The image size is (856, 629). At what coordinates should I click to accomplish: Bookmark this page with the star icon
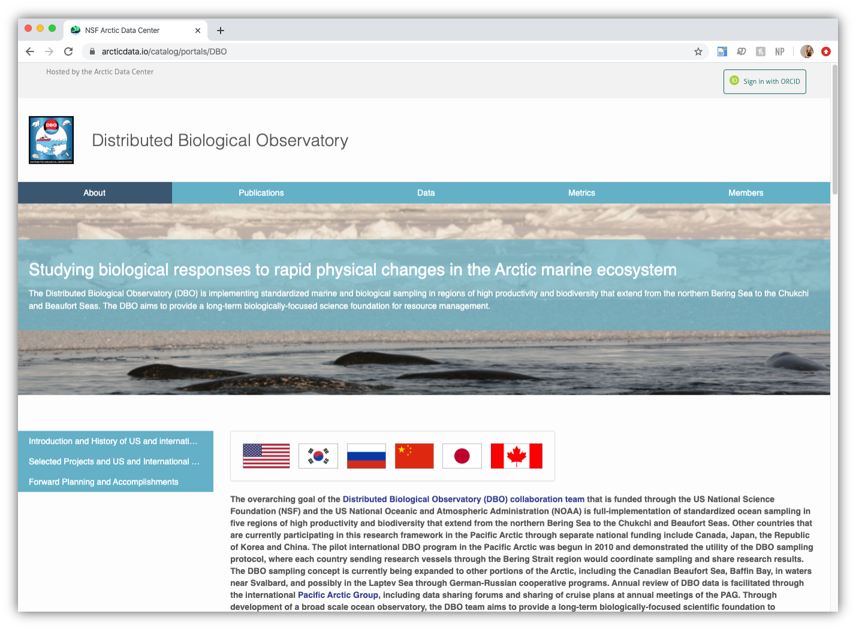(x=698, y=52)
